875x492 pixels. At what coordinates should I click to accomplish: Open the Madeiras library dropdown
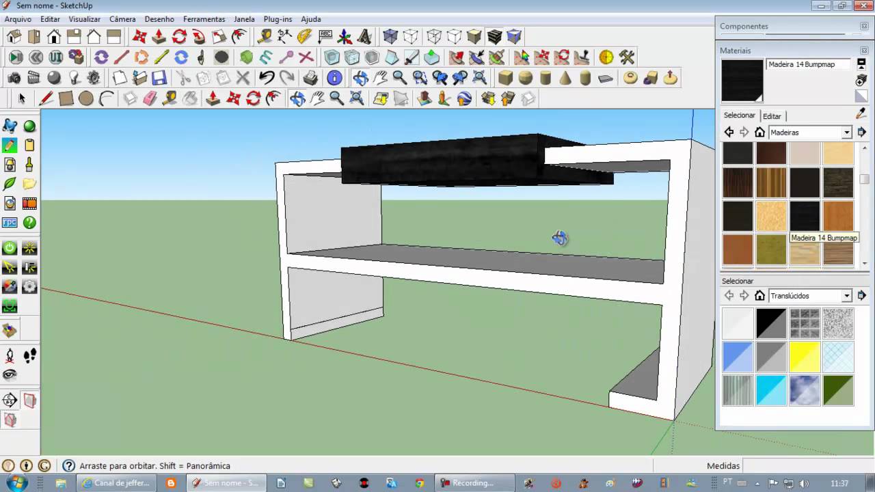pyautogui.click(x=846, y=133)
